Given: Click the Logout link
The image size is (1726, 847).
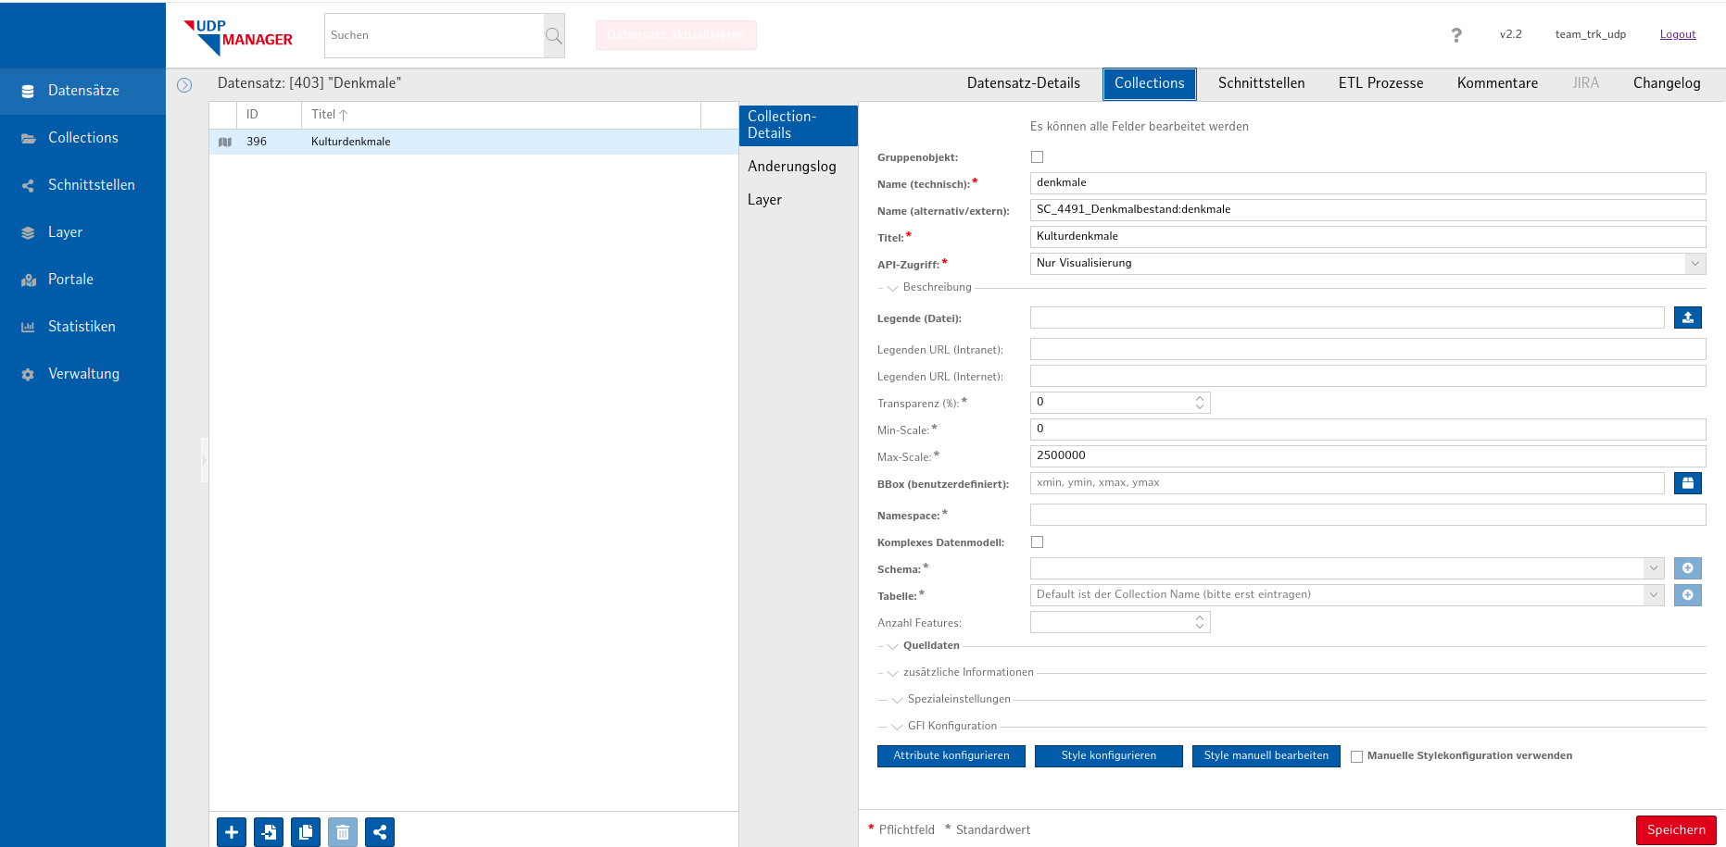Looking at the screenshot, I should [1677, 34].
